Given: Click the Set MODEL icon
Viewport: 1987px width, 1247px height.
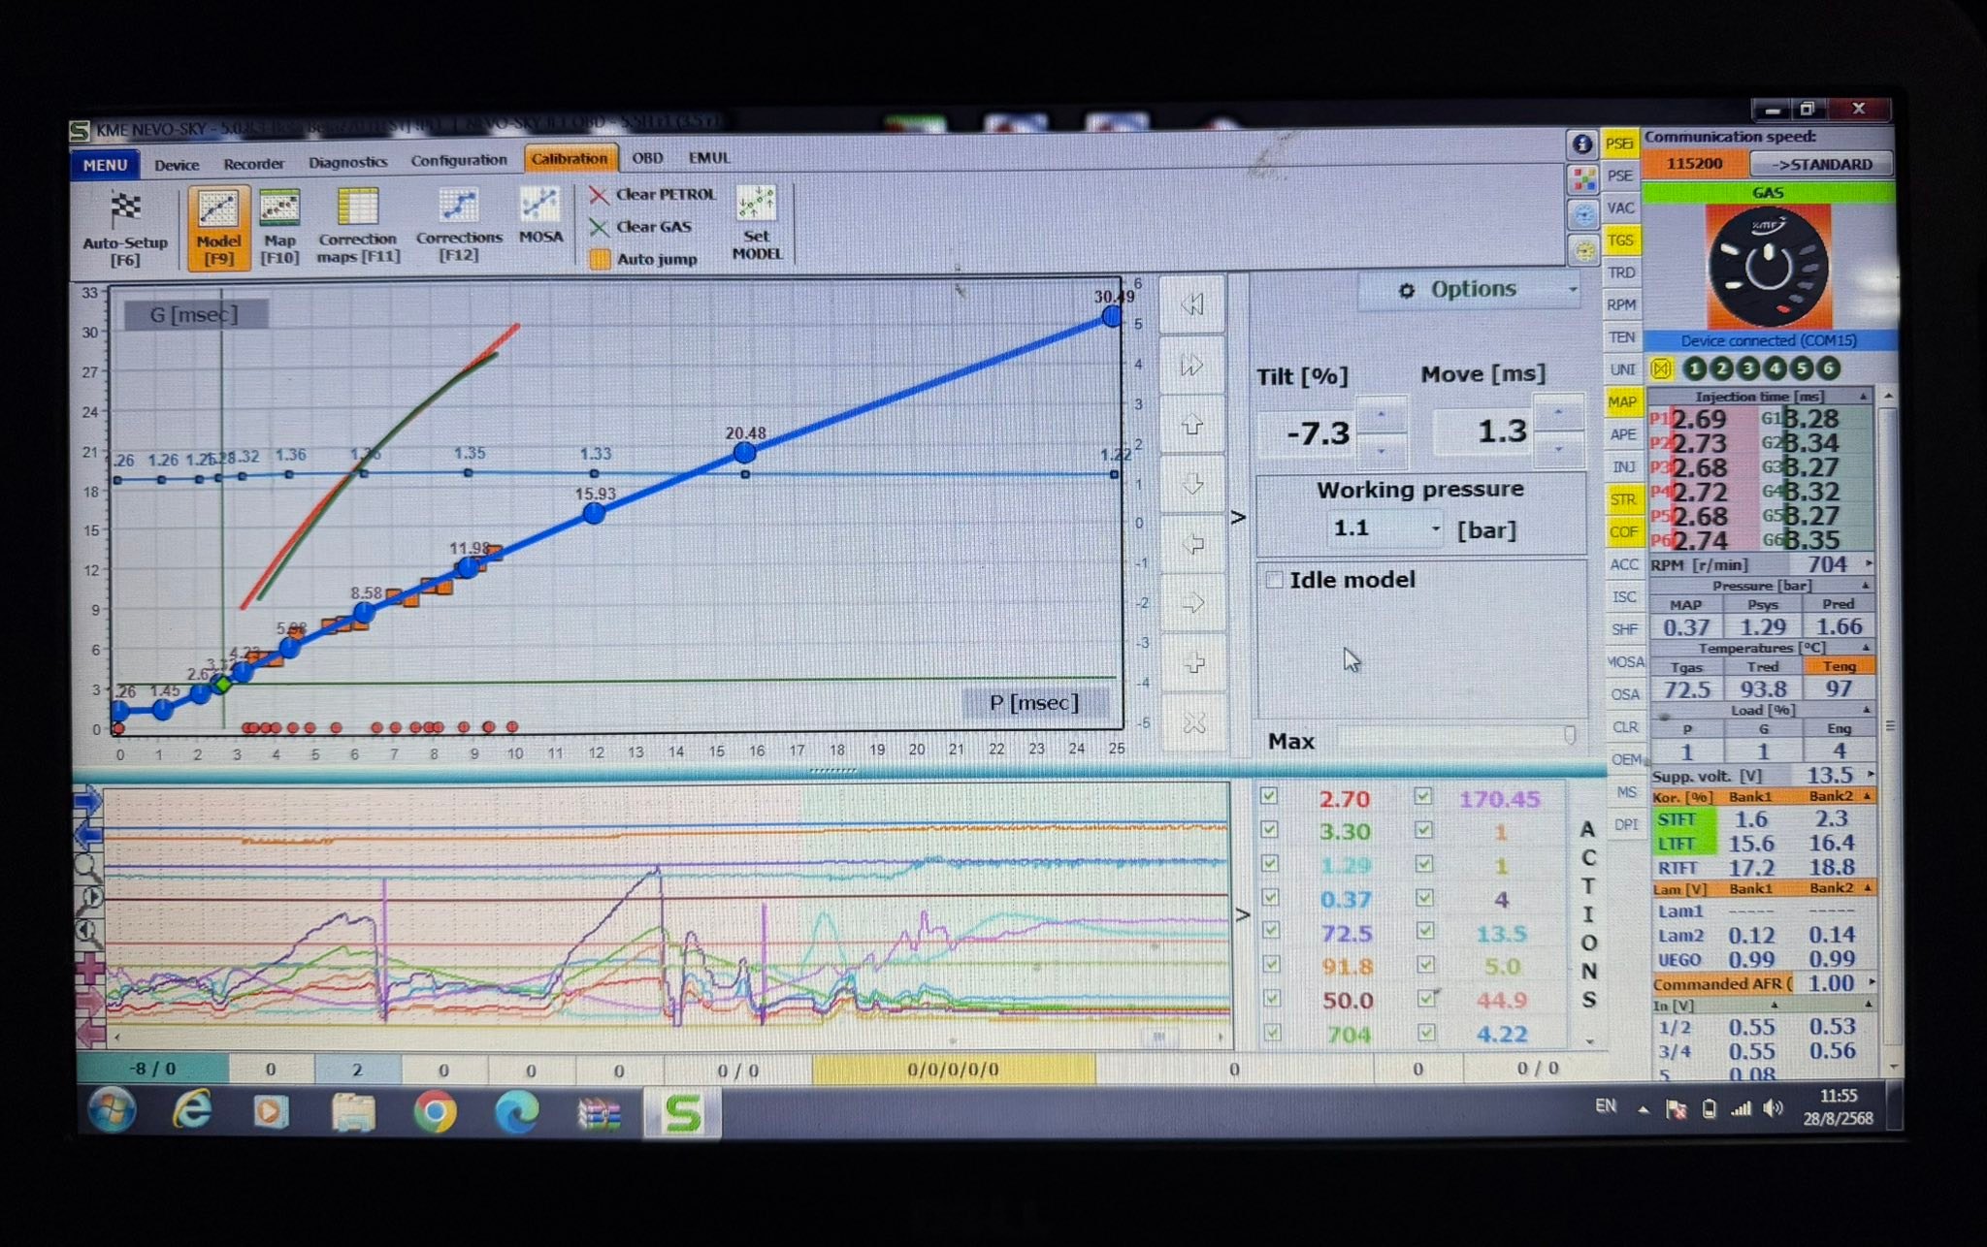Looking at the screenshot, I should tap(757, 224).
